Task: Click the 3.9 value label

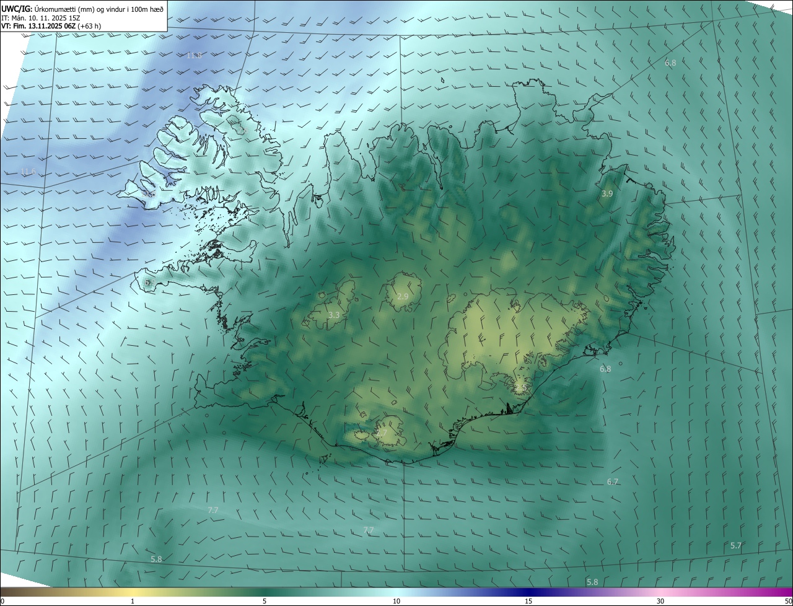Action: [x=607, y=194]
